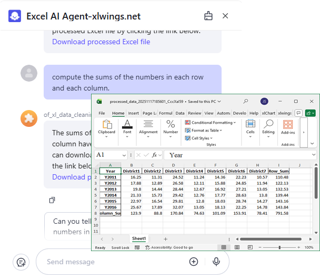
Task: Open the xlChart ribbon tab
Action: [x=268, y=113]
